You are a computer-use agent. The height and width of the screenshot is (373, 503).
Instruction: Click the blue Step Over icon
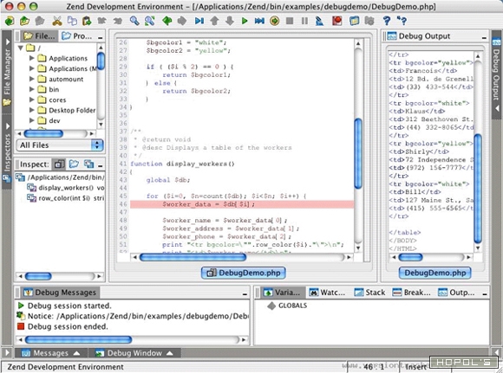tap(199, 21)
